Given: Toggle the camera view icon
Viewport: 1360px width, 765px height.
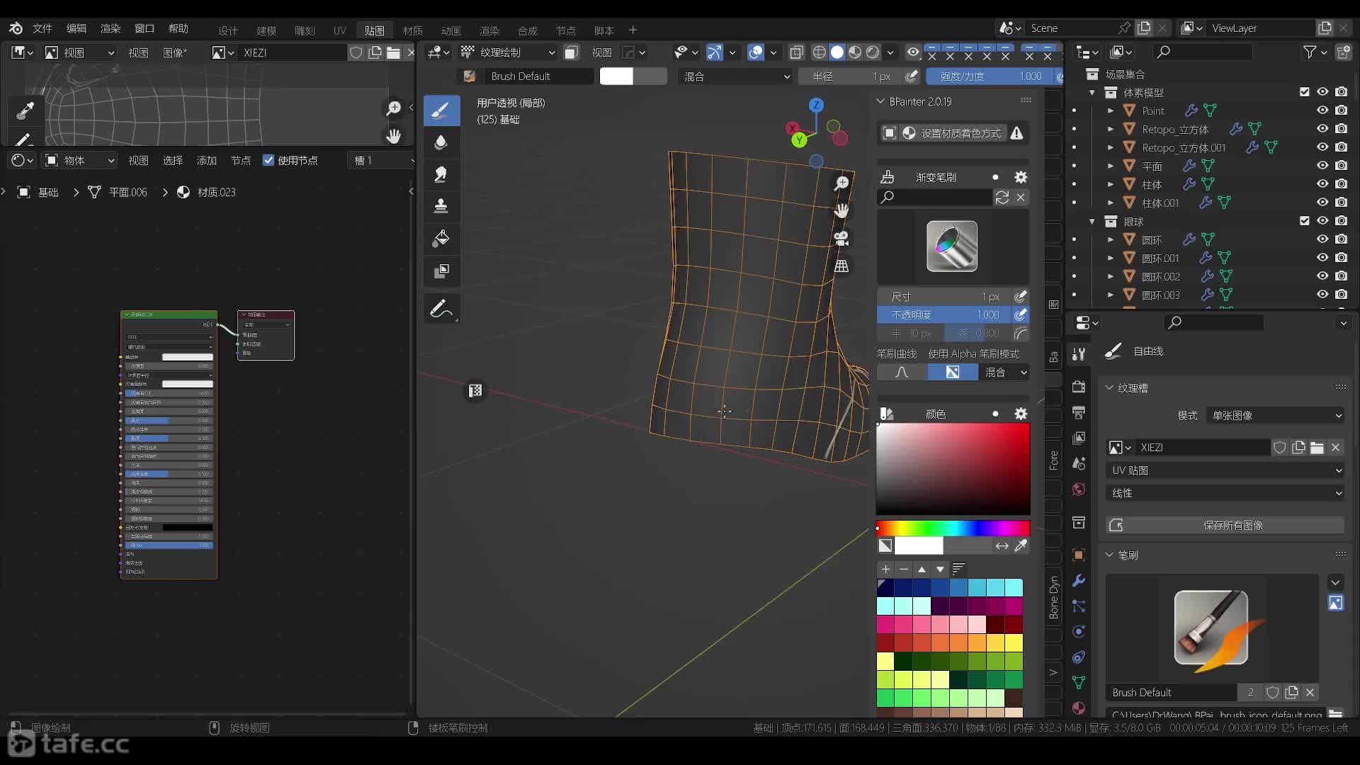Looking at the screenshot, I should tap(841, 239).
